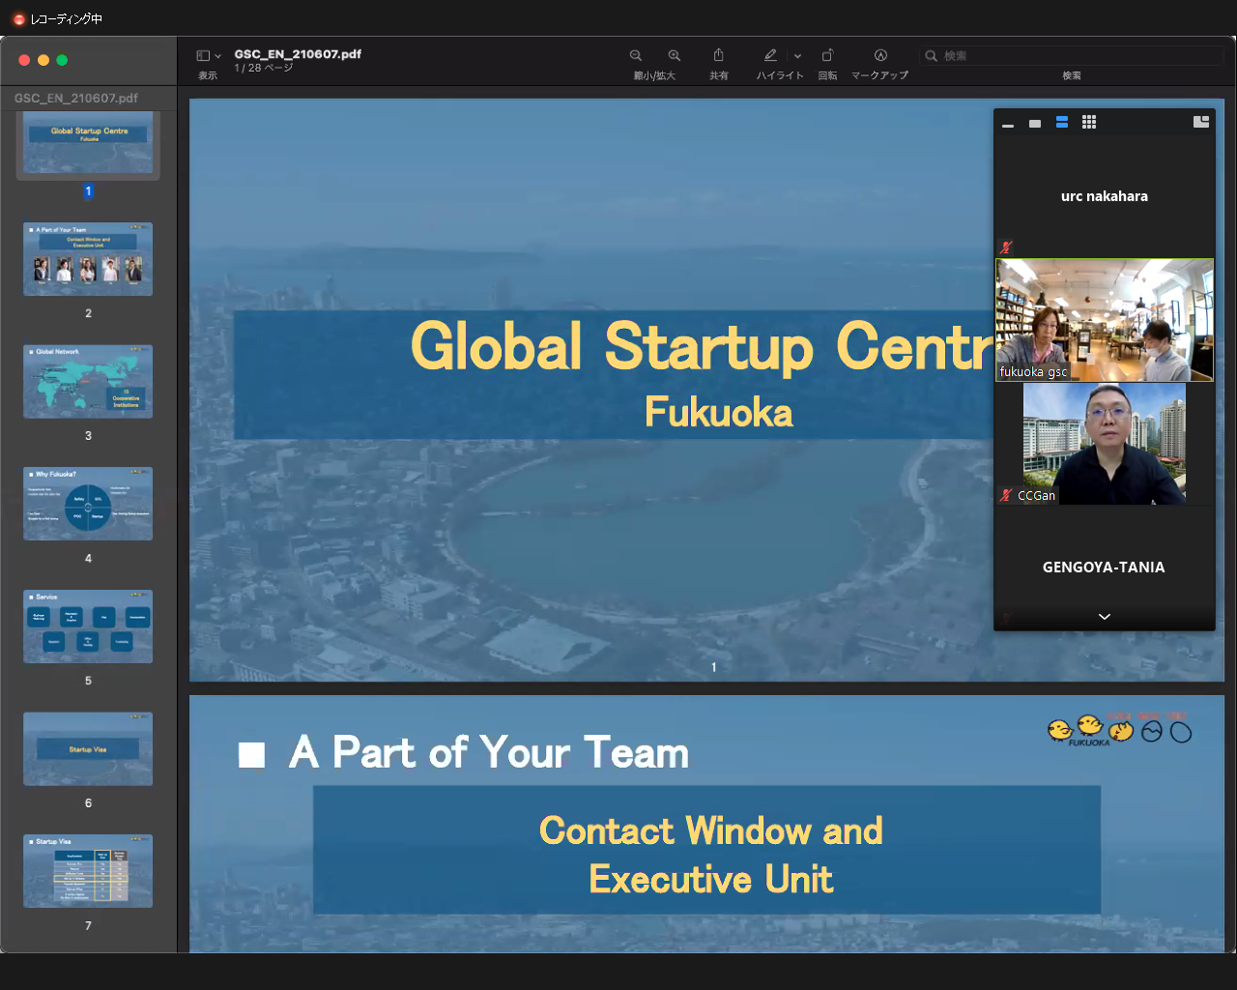This screenshot has height=990, width=1237.
Task: Expand the highlight color dropdown arrow
Action: [x=797, y=56]
